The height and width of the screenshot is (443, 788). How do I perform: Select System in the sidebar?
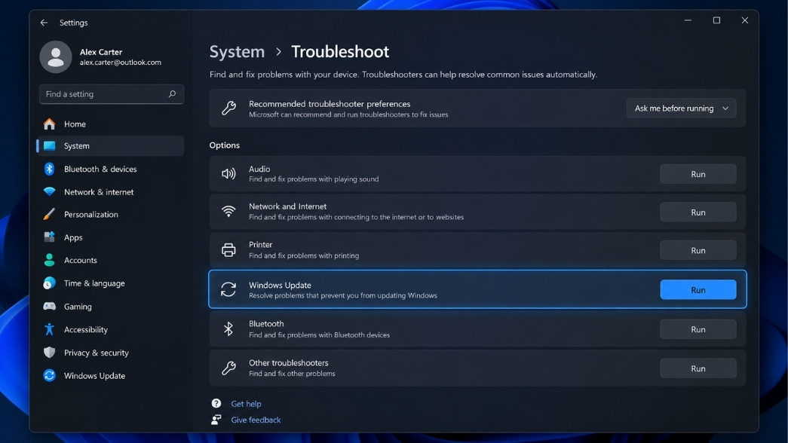pyautogui.click(x=111, y=145)
